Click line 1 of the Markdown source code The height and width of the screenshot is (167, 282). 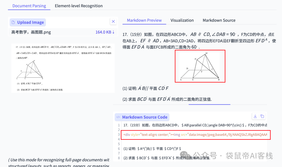[x=195, y=125]
